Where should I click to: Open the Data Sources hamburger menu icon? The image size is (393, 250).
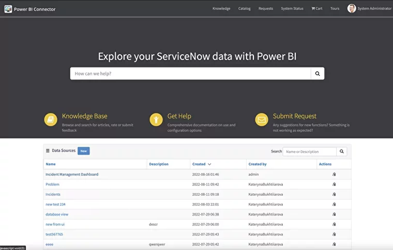tap(48, 151)
